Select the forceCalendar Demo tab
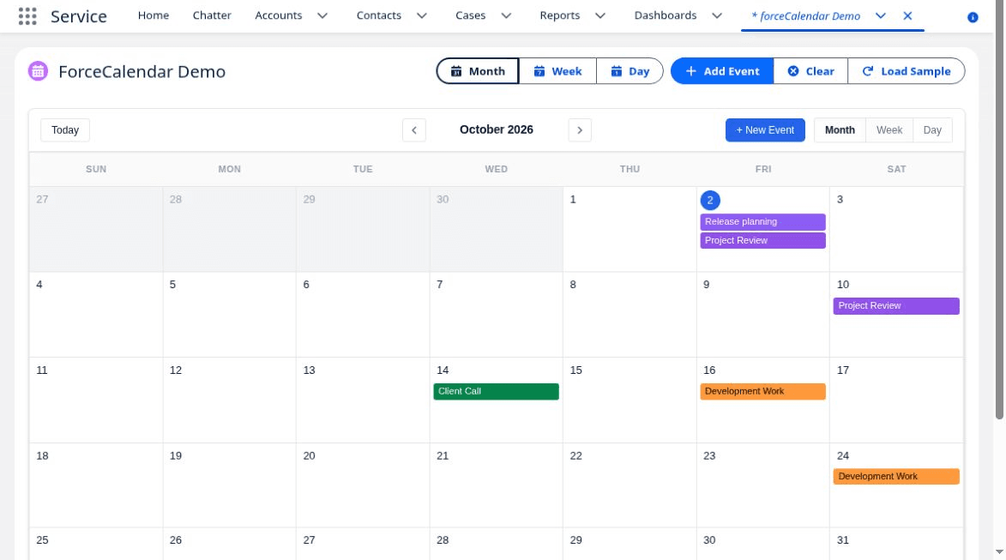 pos(806,16)
